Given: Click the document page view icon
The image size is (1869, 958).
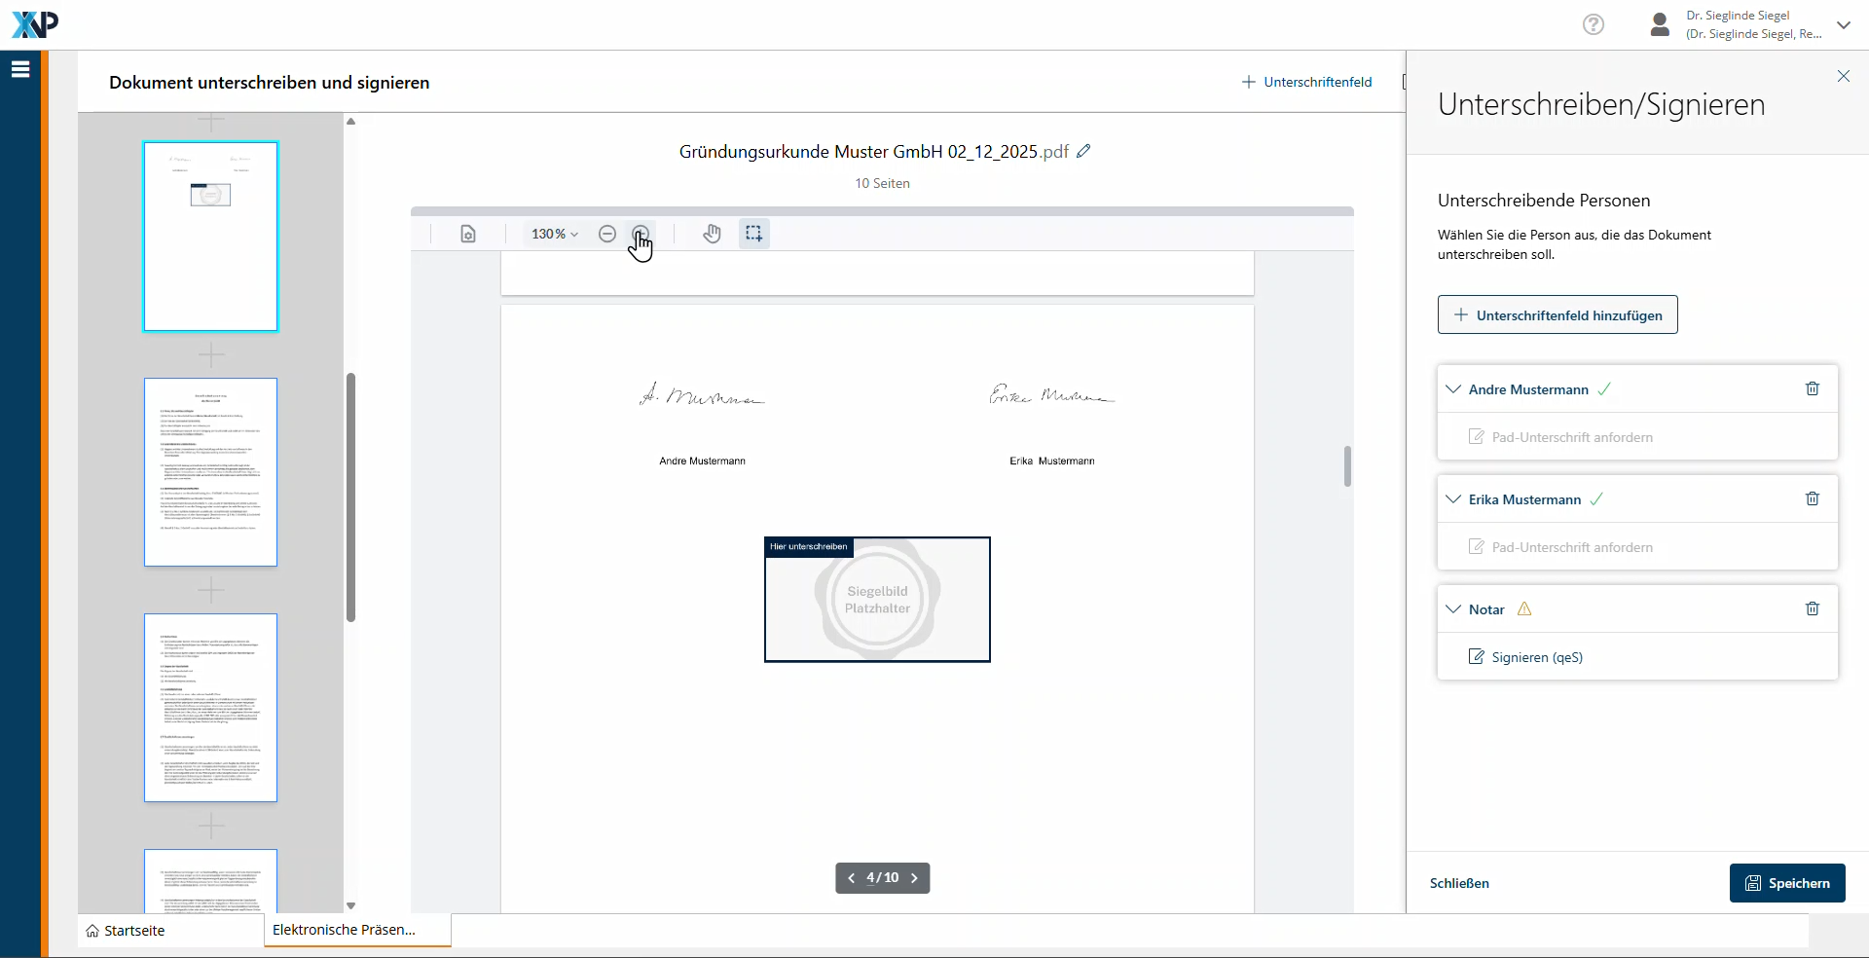Looking at the screenshot, I should point(468,234).
